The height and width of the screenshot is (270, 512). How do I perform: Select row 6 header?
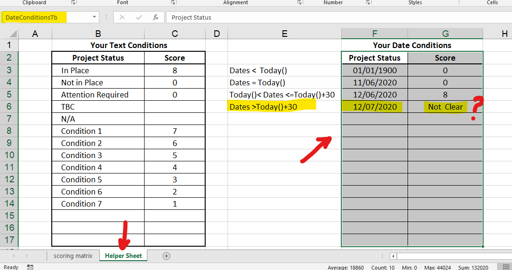point(9,106)
